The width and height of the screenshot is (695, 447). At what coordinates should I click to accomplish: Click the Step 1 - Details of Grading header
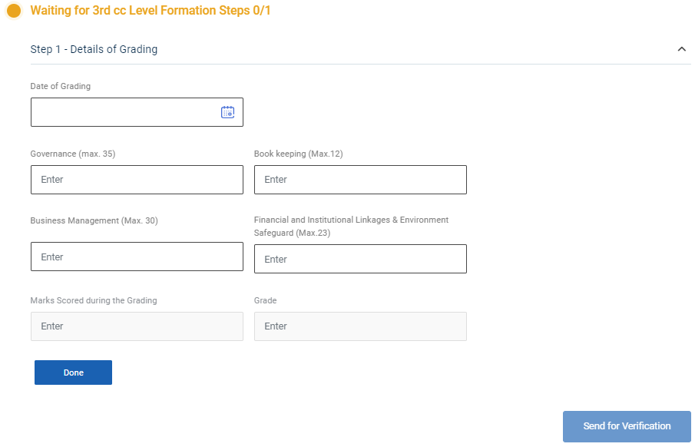94,49
